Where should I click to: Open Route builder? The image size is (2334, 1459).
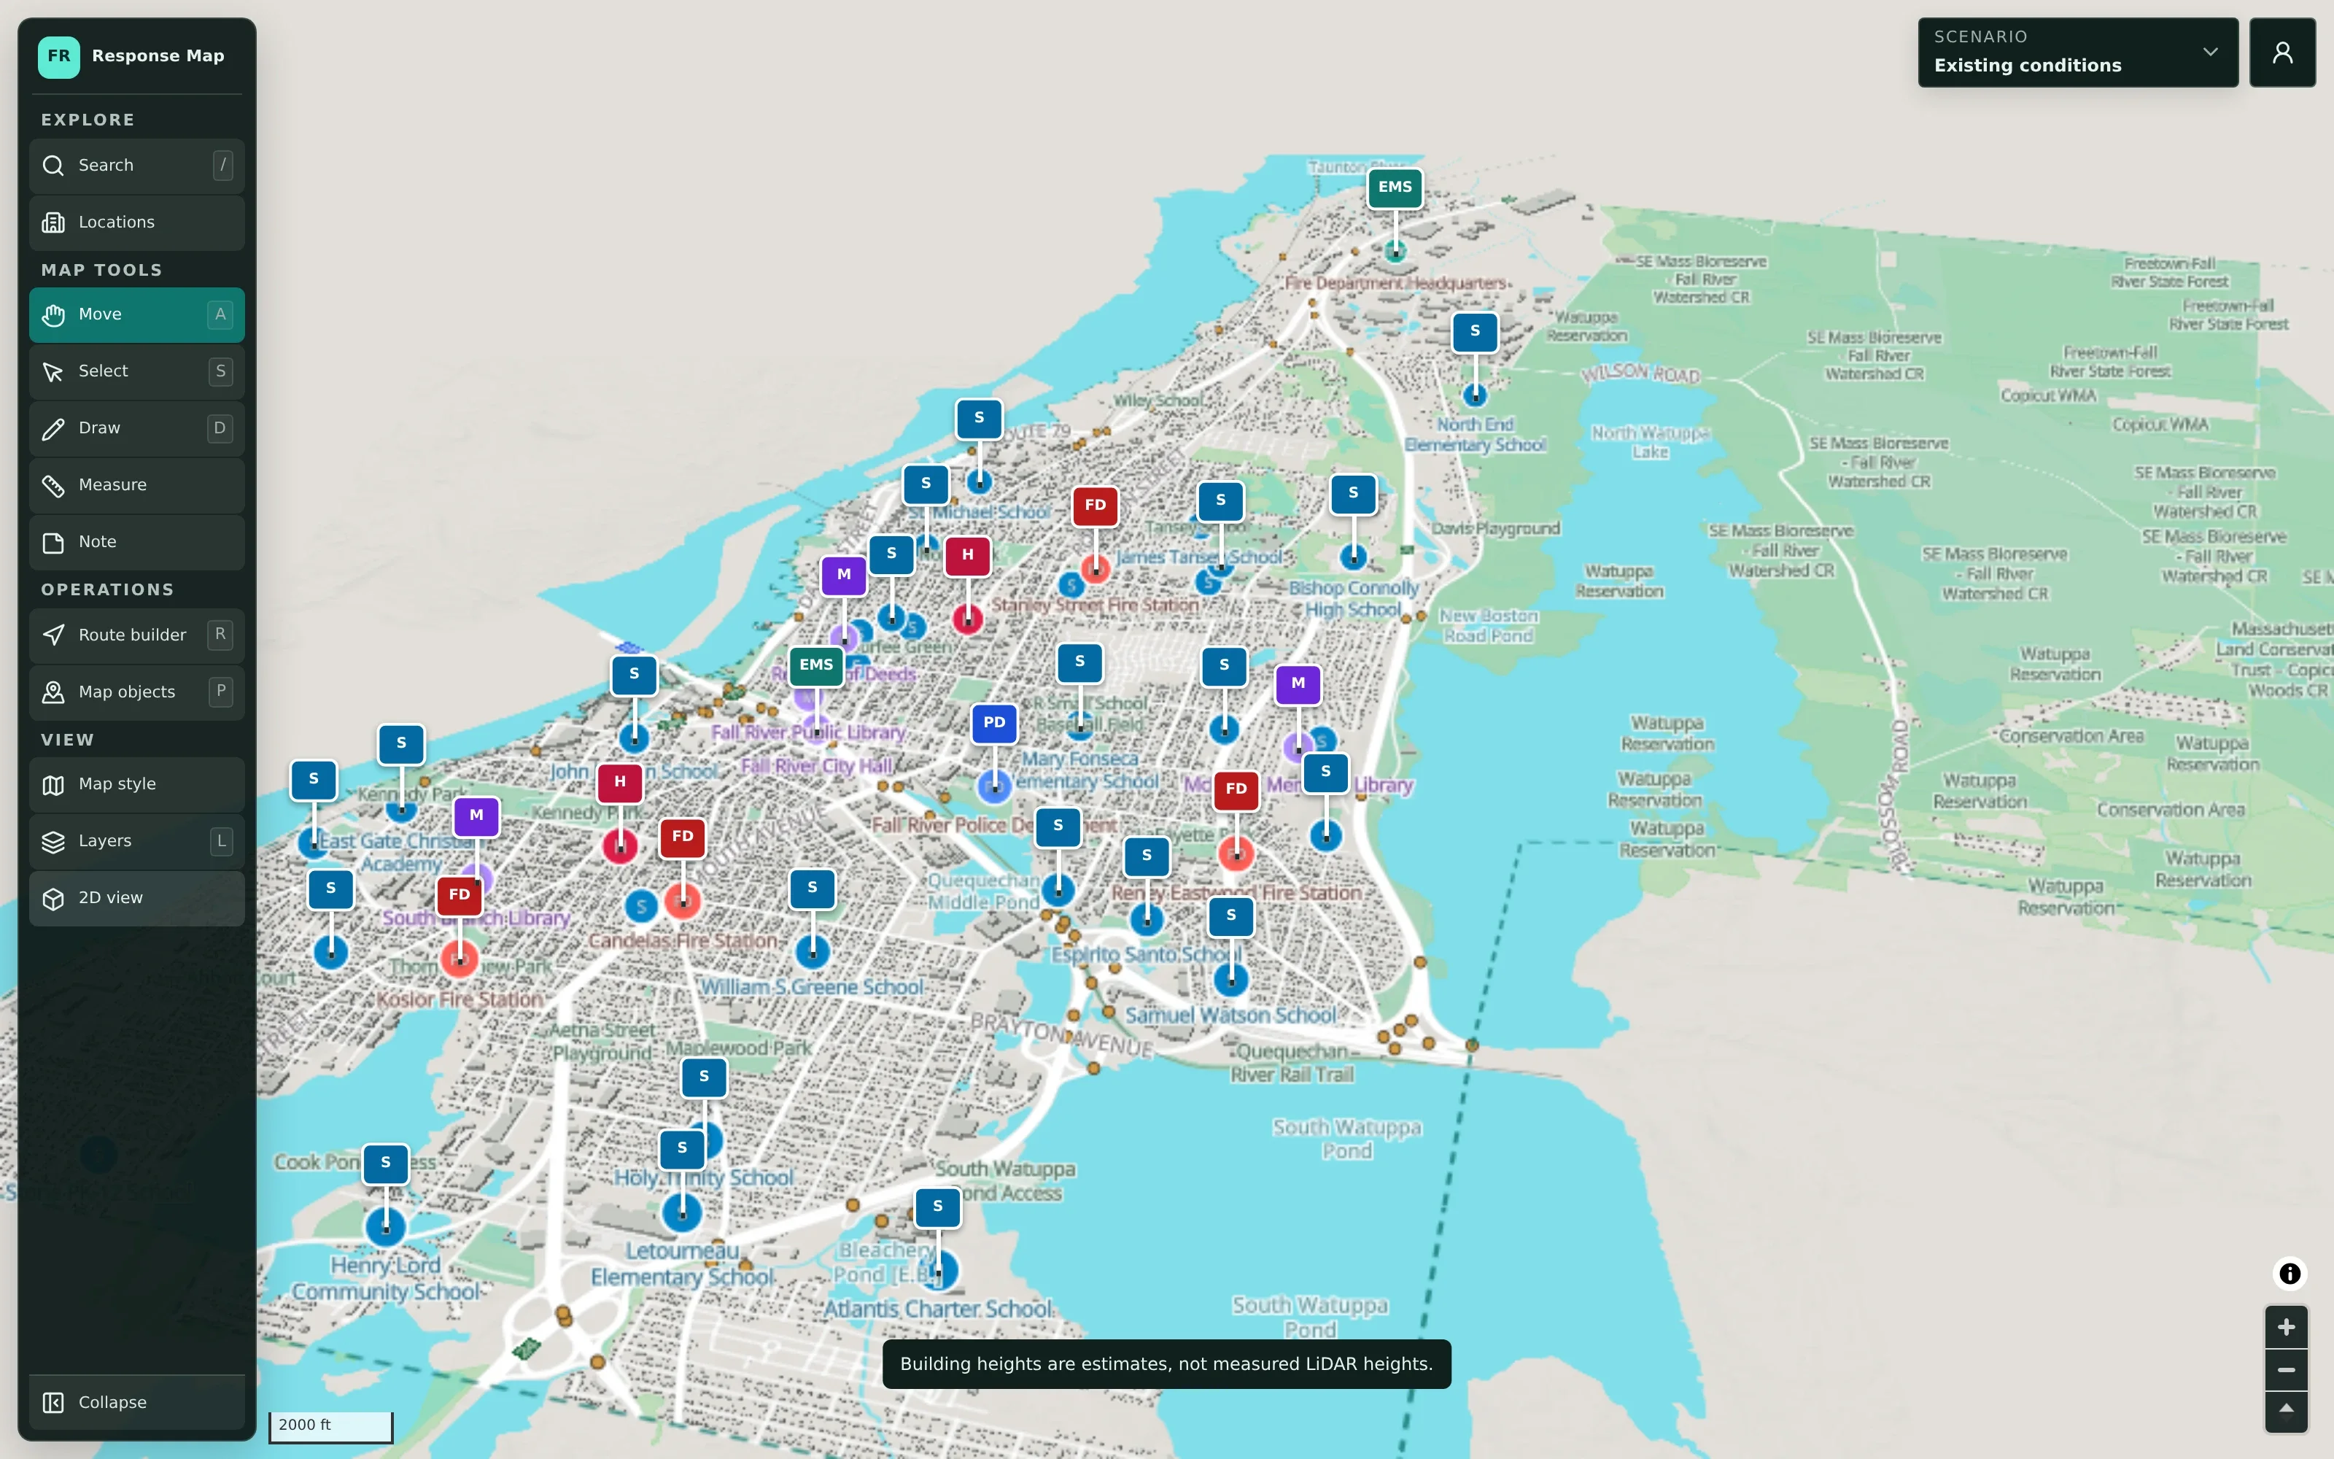136,635
